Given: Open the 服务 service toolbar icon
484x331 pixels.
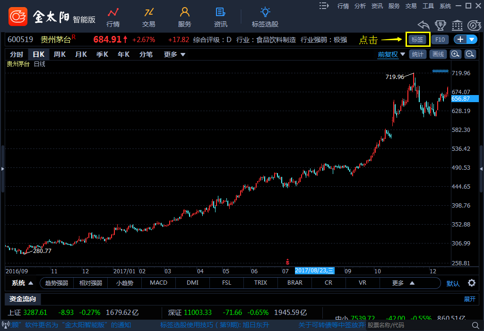Looking at the screenshot, I should pos(185,17).
